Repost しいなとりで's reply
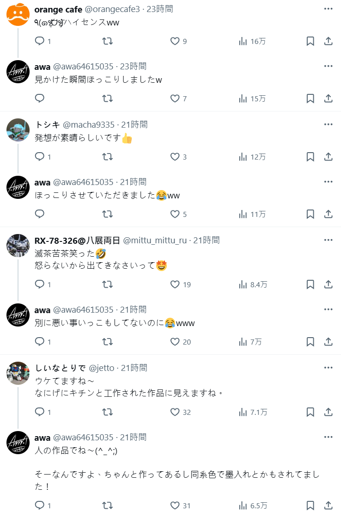The height and width of the screenshot is (518, 341). [x=107, y=412]
